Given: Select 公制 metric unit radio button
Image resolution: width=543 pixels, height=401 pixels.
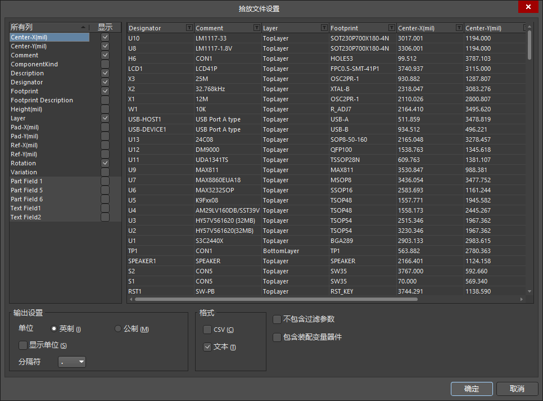Looking at the screenshot, I should [117, 328].
